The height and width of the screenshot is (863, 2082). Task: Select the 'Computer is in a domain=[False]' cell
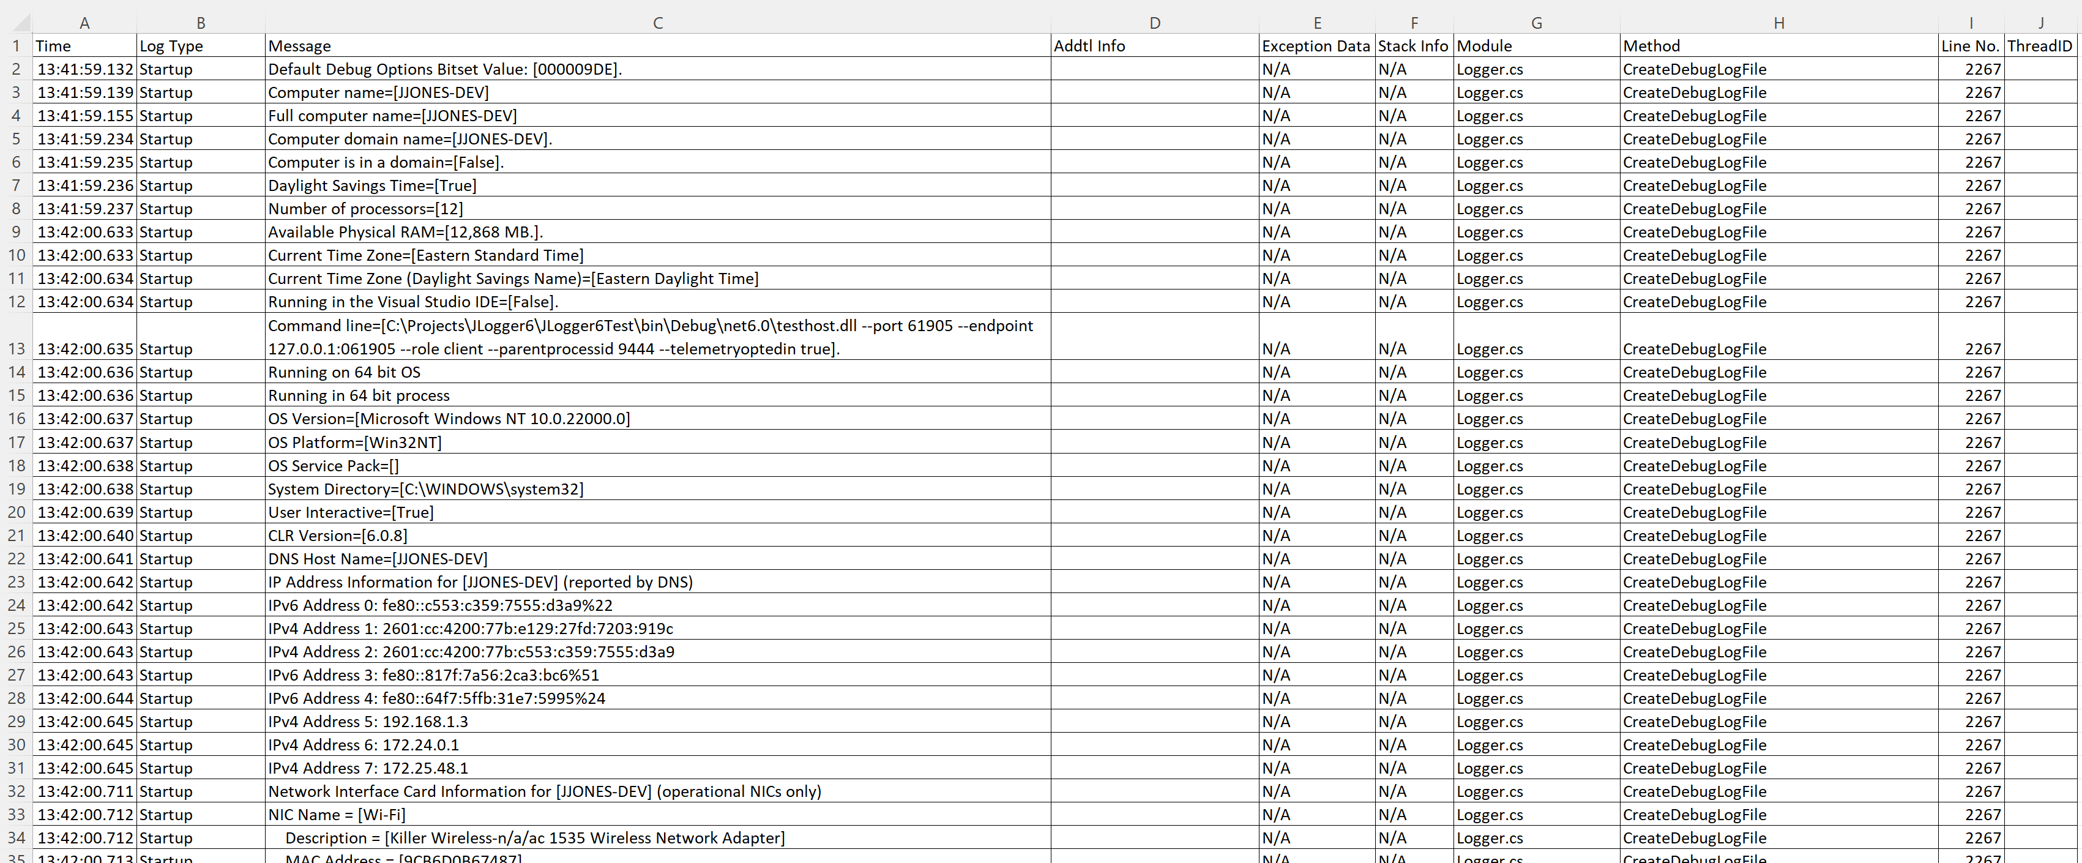pos(658,162)
